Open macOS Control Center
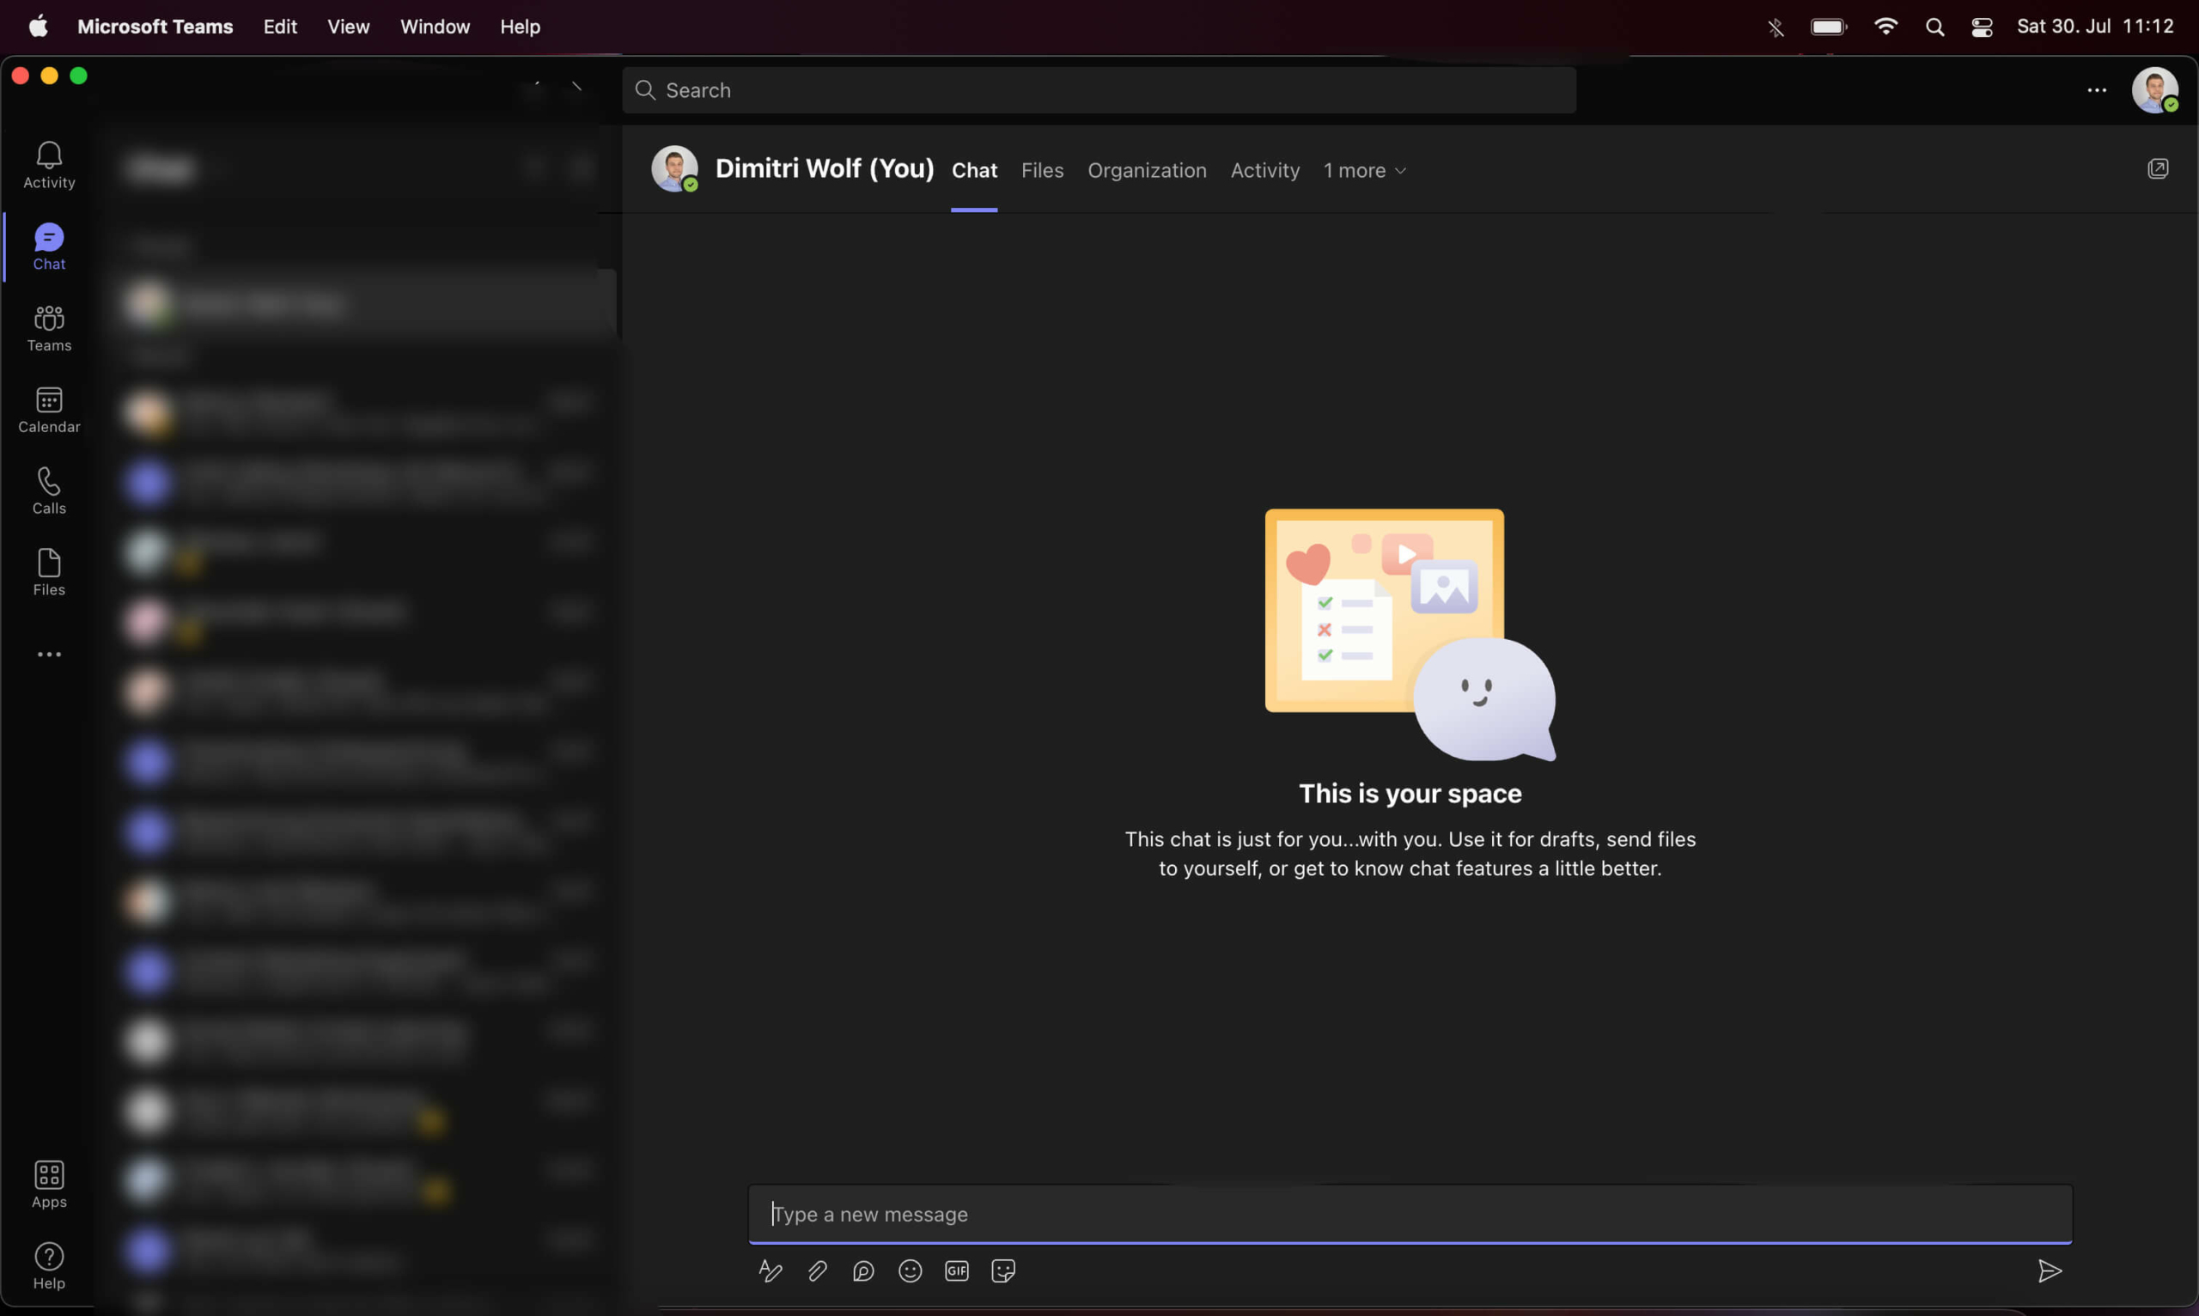2199x1316 pixels. pyautogui.click(x=1982, y=27)
